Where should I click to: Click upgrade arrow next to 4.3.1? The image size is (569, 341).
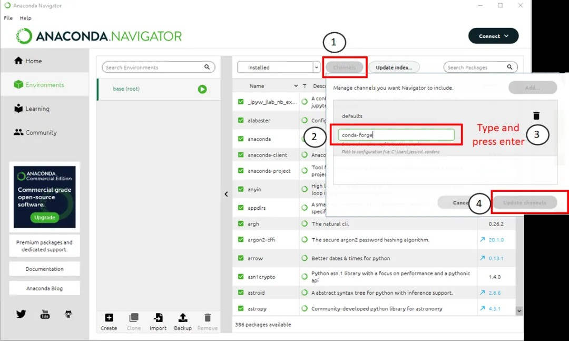click(482, 308)
